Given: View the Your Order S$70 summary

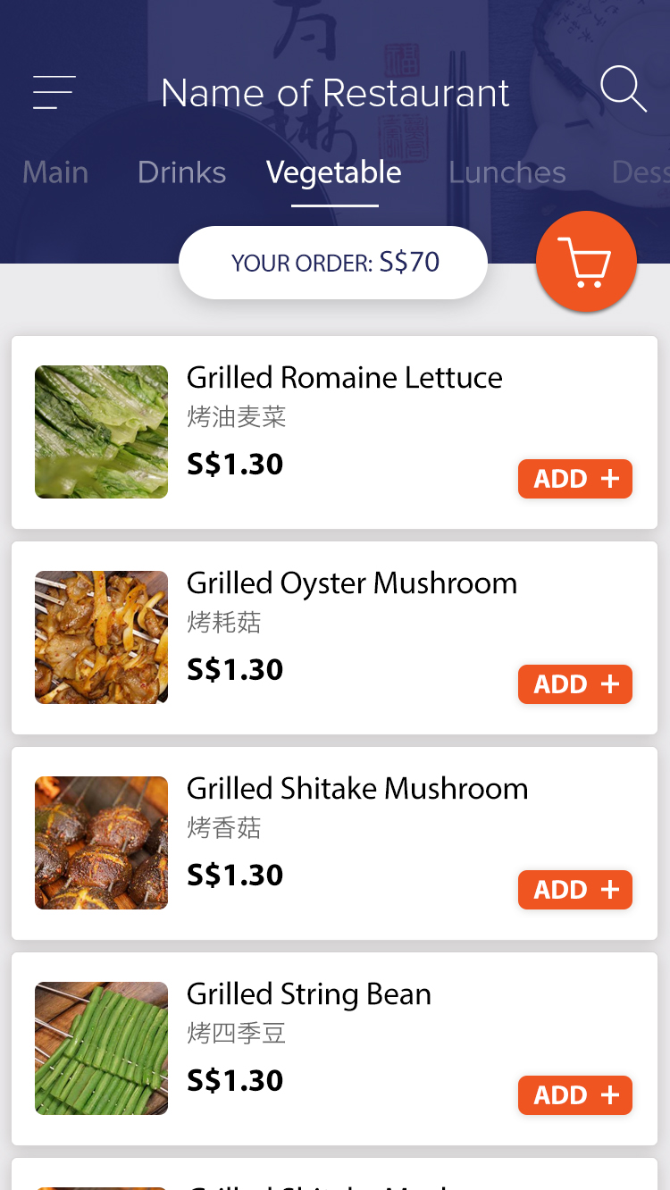Looking at the screenshot, I should click(x=333, y=263).
